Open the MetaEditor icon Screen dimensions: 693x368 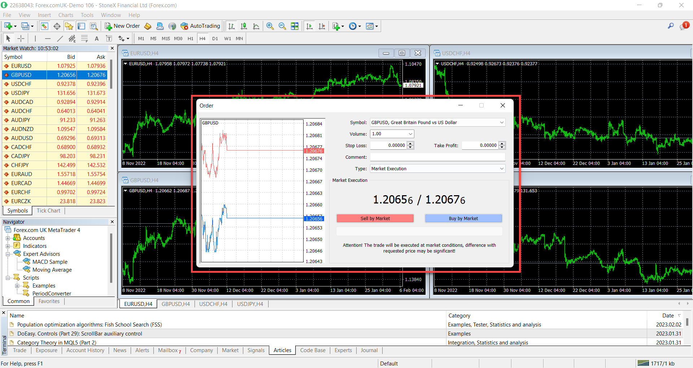[x=148, y=26]
